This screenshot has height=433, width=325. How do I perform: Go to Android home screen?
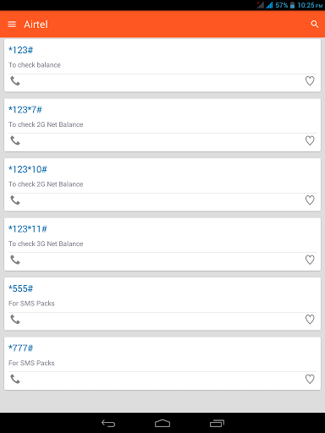click(162, 423)
